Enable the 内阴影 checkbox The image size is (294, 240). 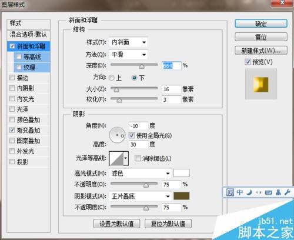[12, 88]
